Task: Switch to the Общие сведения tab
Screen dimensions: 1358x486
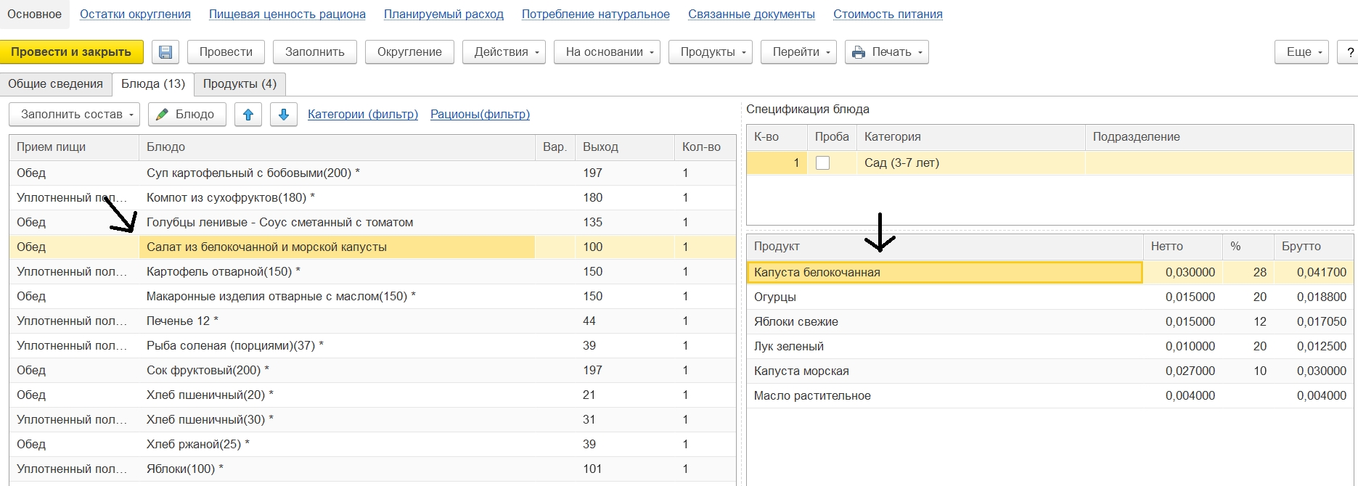Action: (56, 84)
